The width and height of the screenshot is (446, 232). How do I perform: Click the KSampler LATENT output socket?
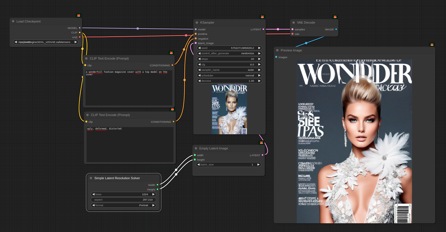pyautogui.click(x=263, y=29)
